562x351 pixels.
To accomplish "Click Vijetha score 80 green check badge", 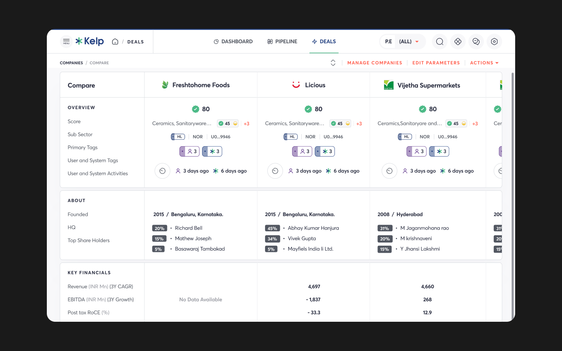I will click(423, 109).
